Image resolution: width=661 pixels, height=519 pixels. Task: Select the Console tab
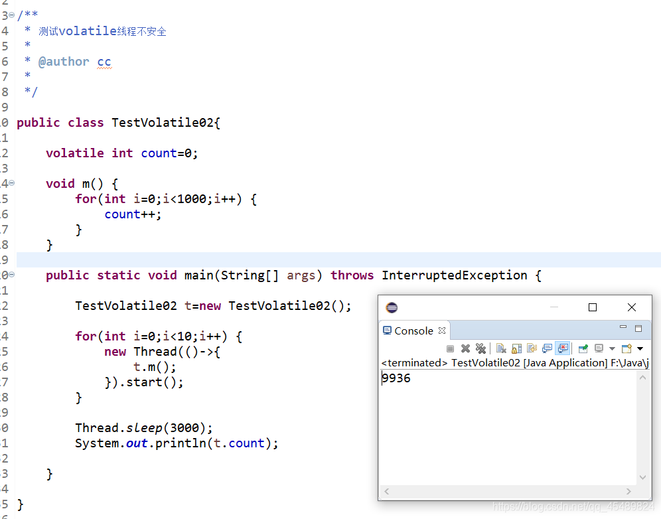[413, 331]
